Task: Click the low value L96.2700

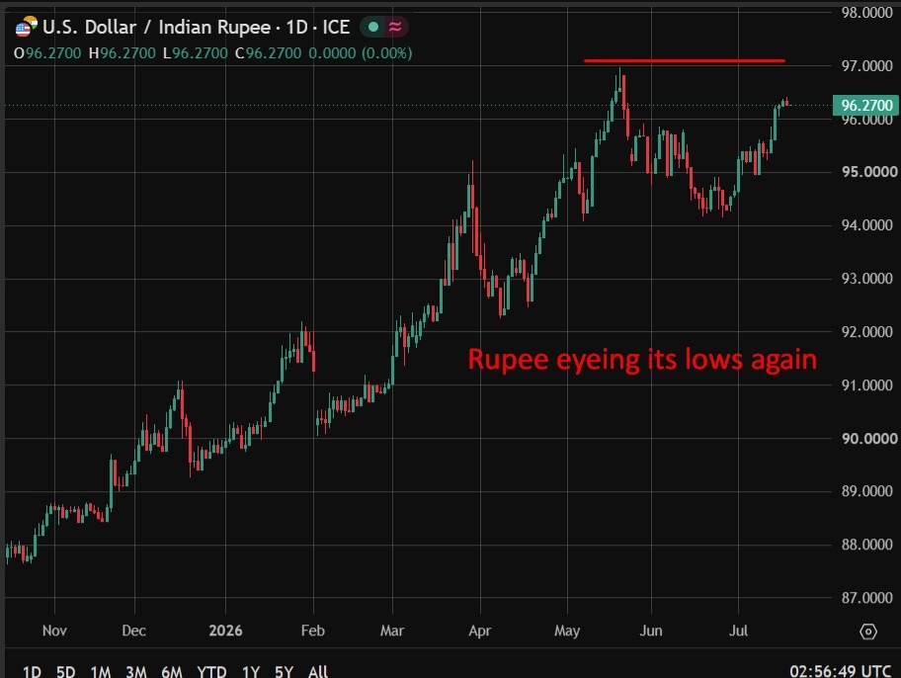Action: pos(196,53)
